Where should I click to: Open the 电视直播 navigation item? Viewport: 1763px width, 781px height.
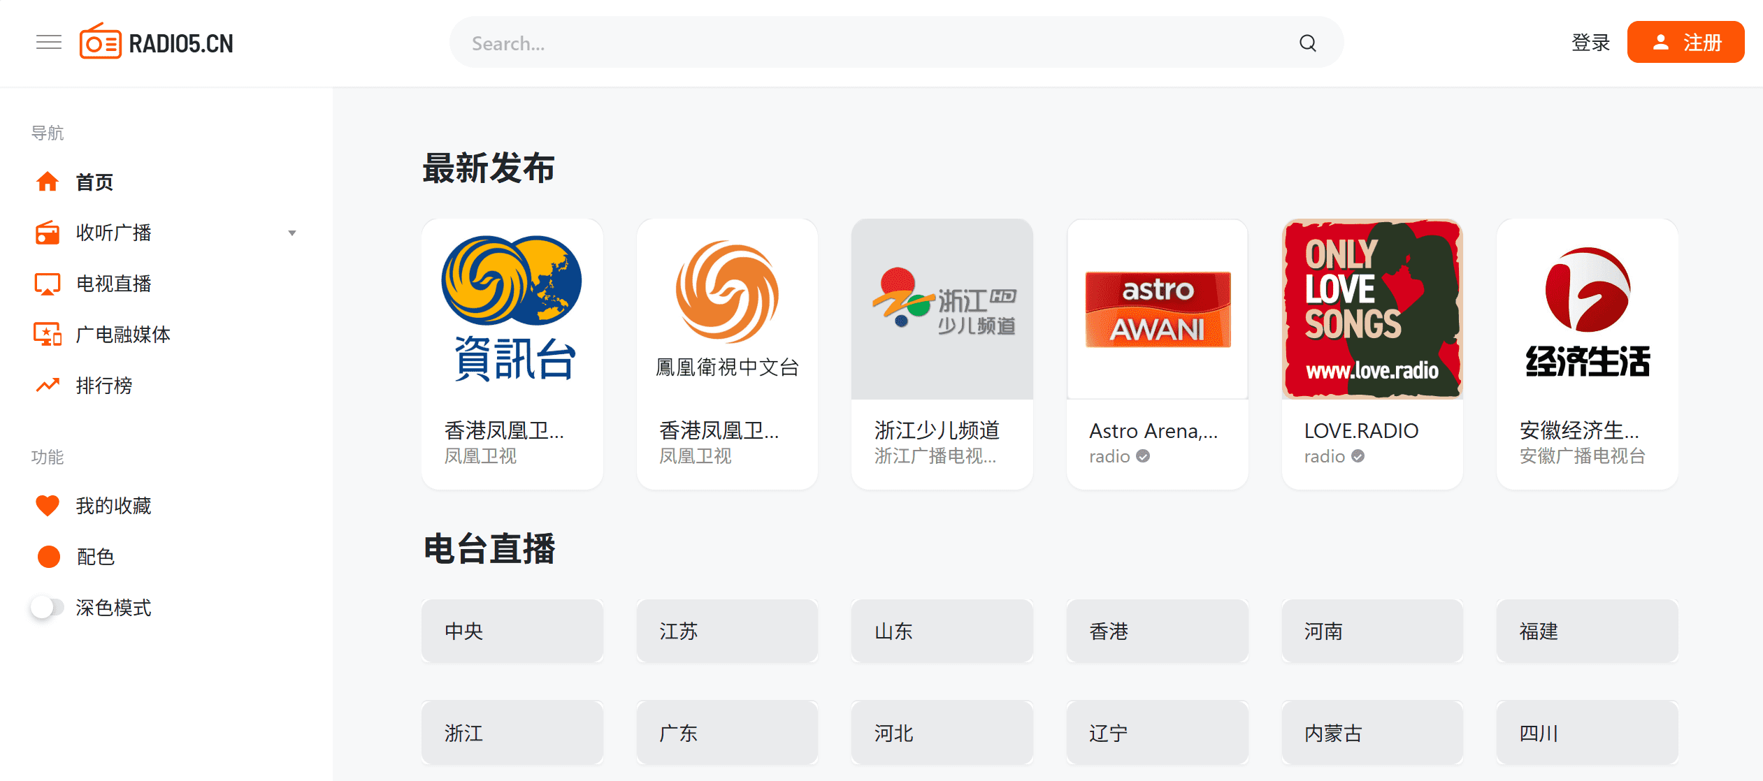166,284
